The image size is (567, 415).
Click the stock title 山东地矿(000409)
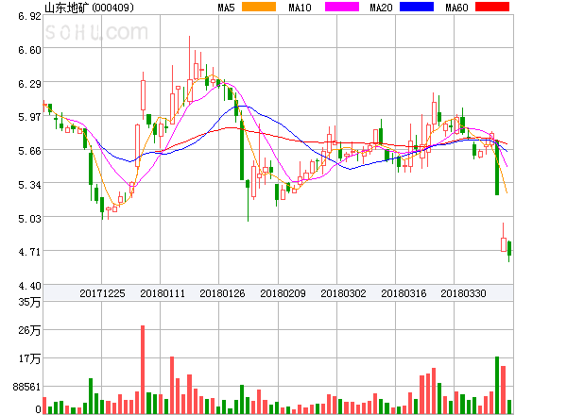[89, 8]
